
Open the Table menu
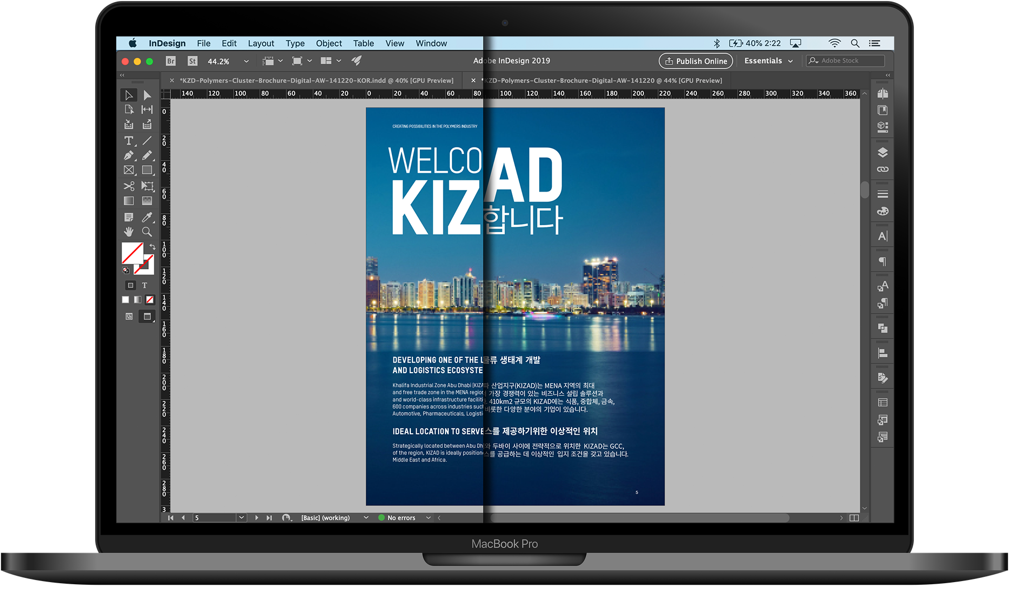coord(363,43)
